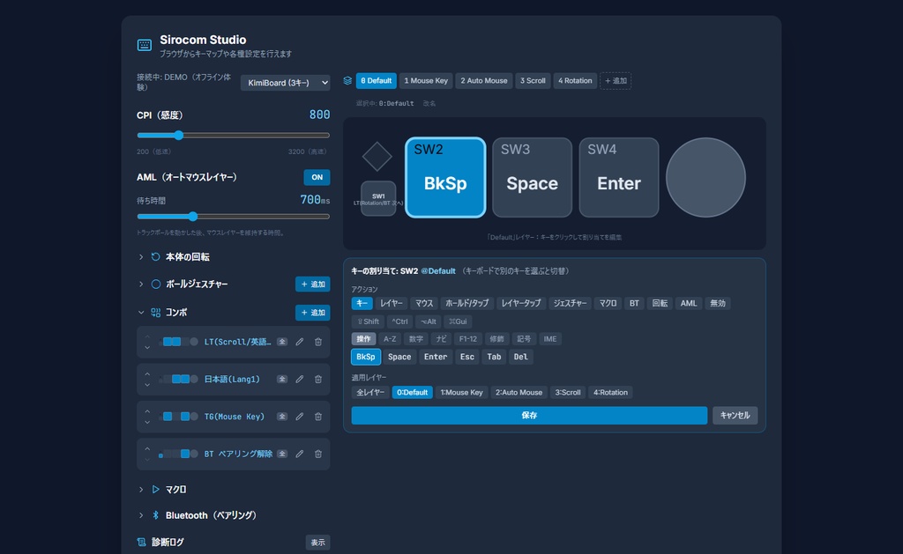Click the layers stack icon beside Default tab
The width and height of the screenshot is (903, 554).
click(x=347, y=80)
